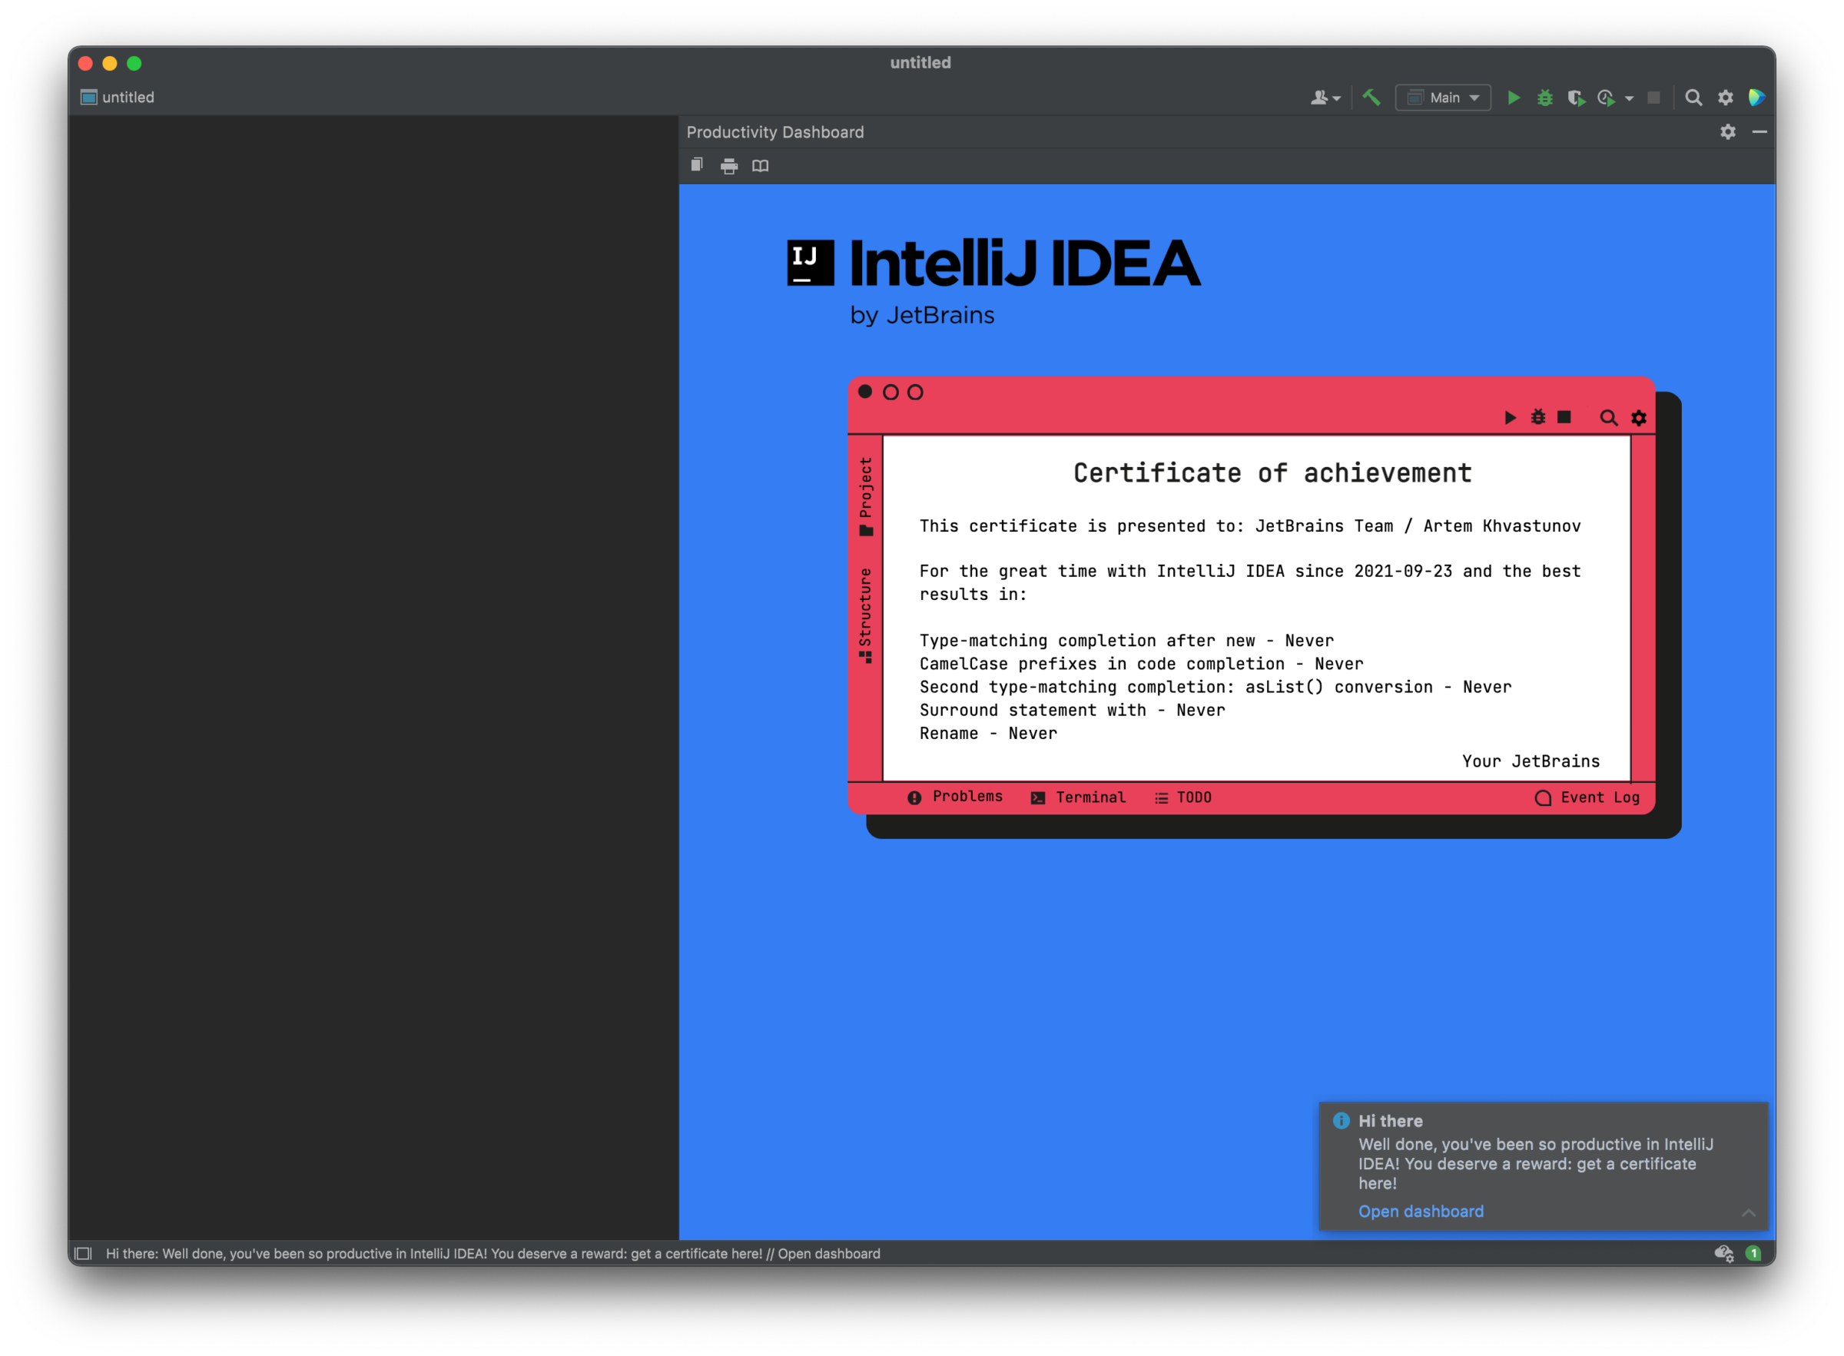Click the info icon in Hi there notification
The height and width of the screenshot is (1356, 1844).
tap(1341, 1120)
